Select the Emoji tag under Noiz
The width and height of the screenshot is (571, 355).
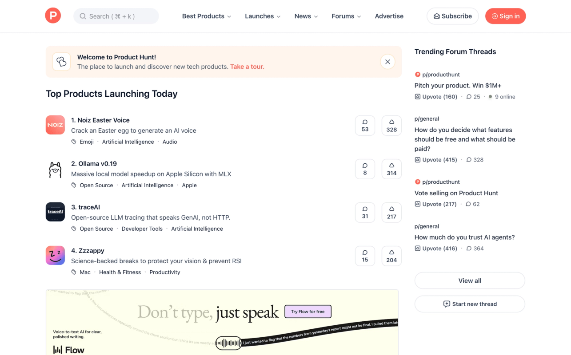(x=87, y=142)
